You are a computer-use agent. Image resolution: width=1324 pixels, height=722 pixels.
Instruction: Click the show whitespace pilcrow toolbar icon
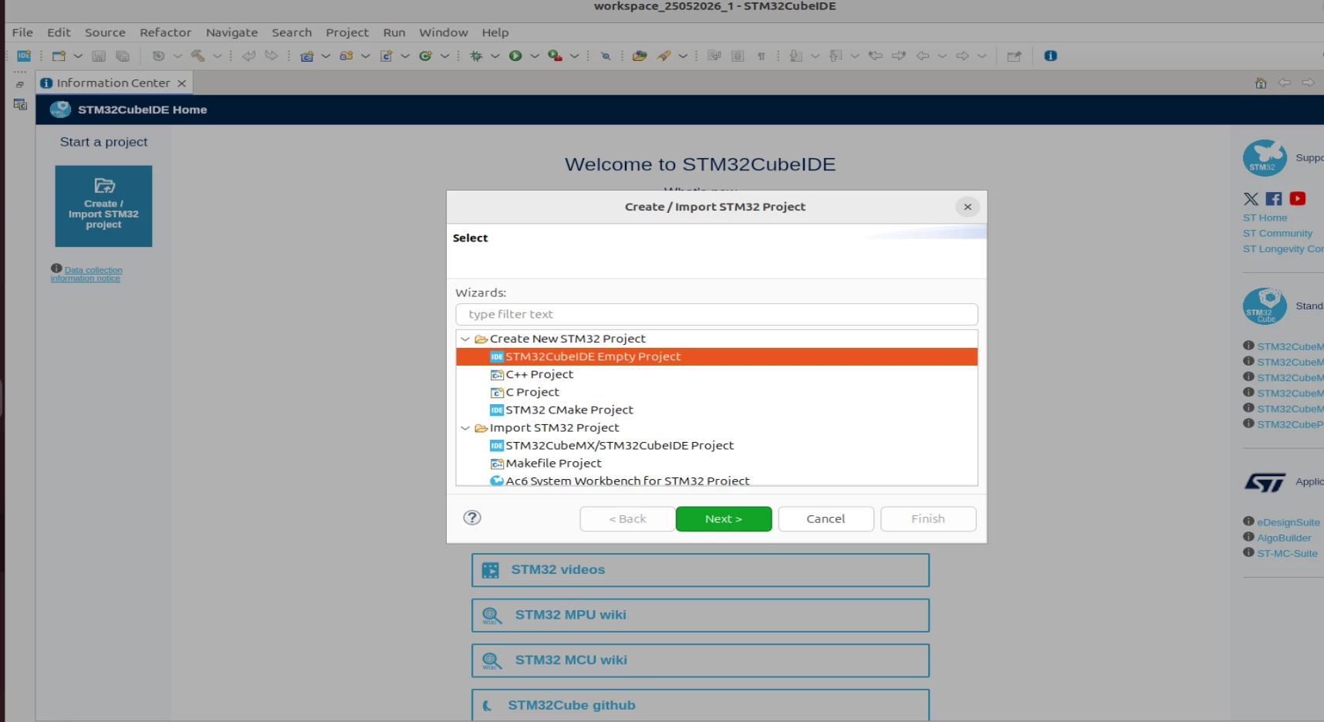(762, 56)
